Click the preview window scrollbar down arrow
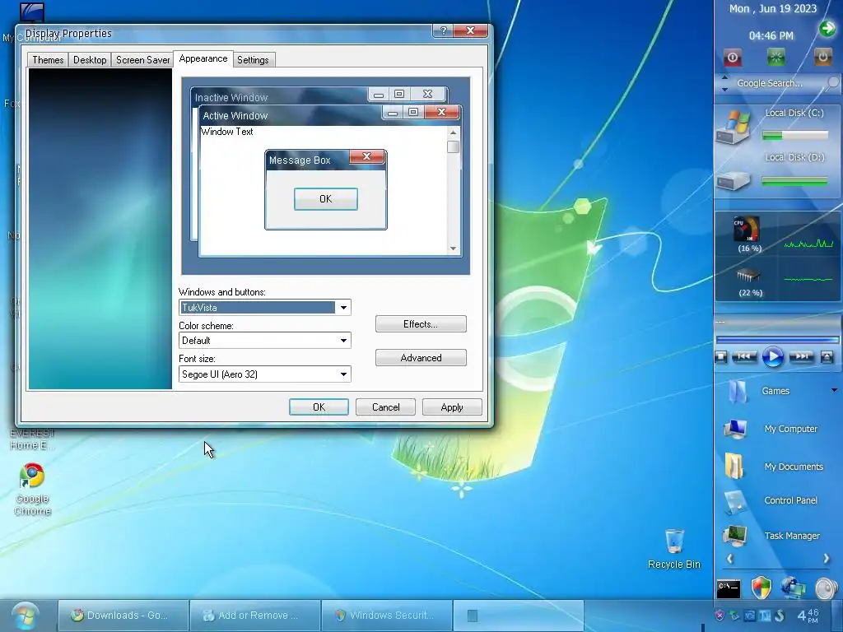The image size is (843, 632). pyautogui.click(x=454, y=249)
